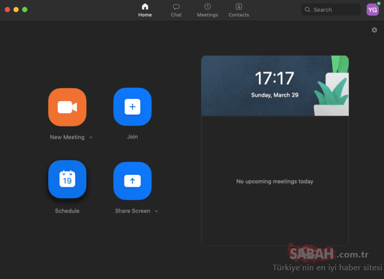Click the Schedule label
This screenshot has height=279, width=384.
tap(67, 211)
